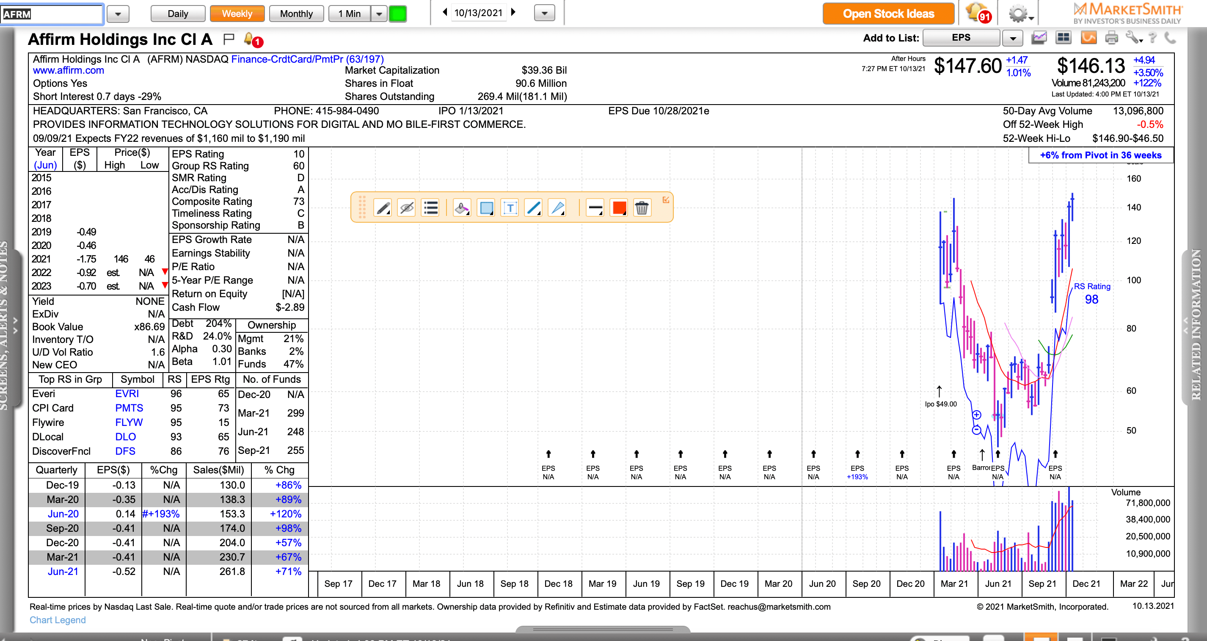Click the red 2023 estimate revision arrow
Image resolution: width=1207 pixels, height=641 pixels.
coord(165,285)
